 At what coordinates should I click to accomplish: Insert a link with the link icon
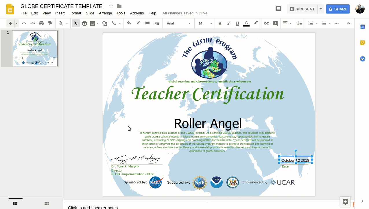267,23
